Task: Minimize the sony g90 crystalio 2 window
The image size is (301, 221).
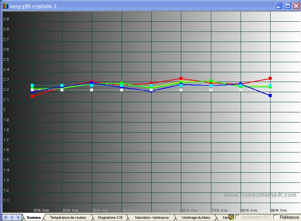Action: click(278, 6)
